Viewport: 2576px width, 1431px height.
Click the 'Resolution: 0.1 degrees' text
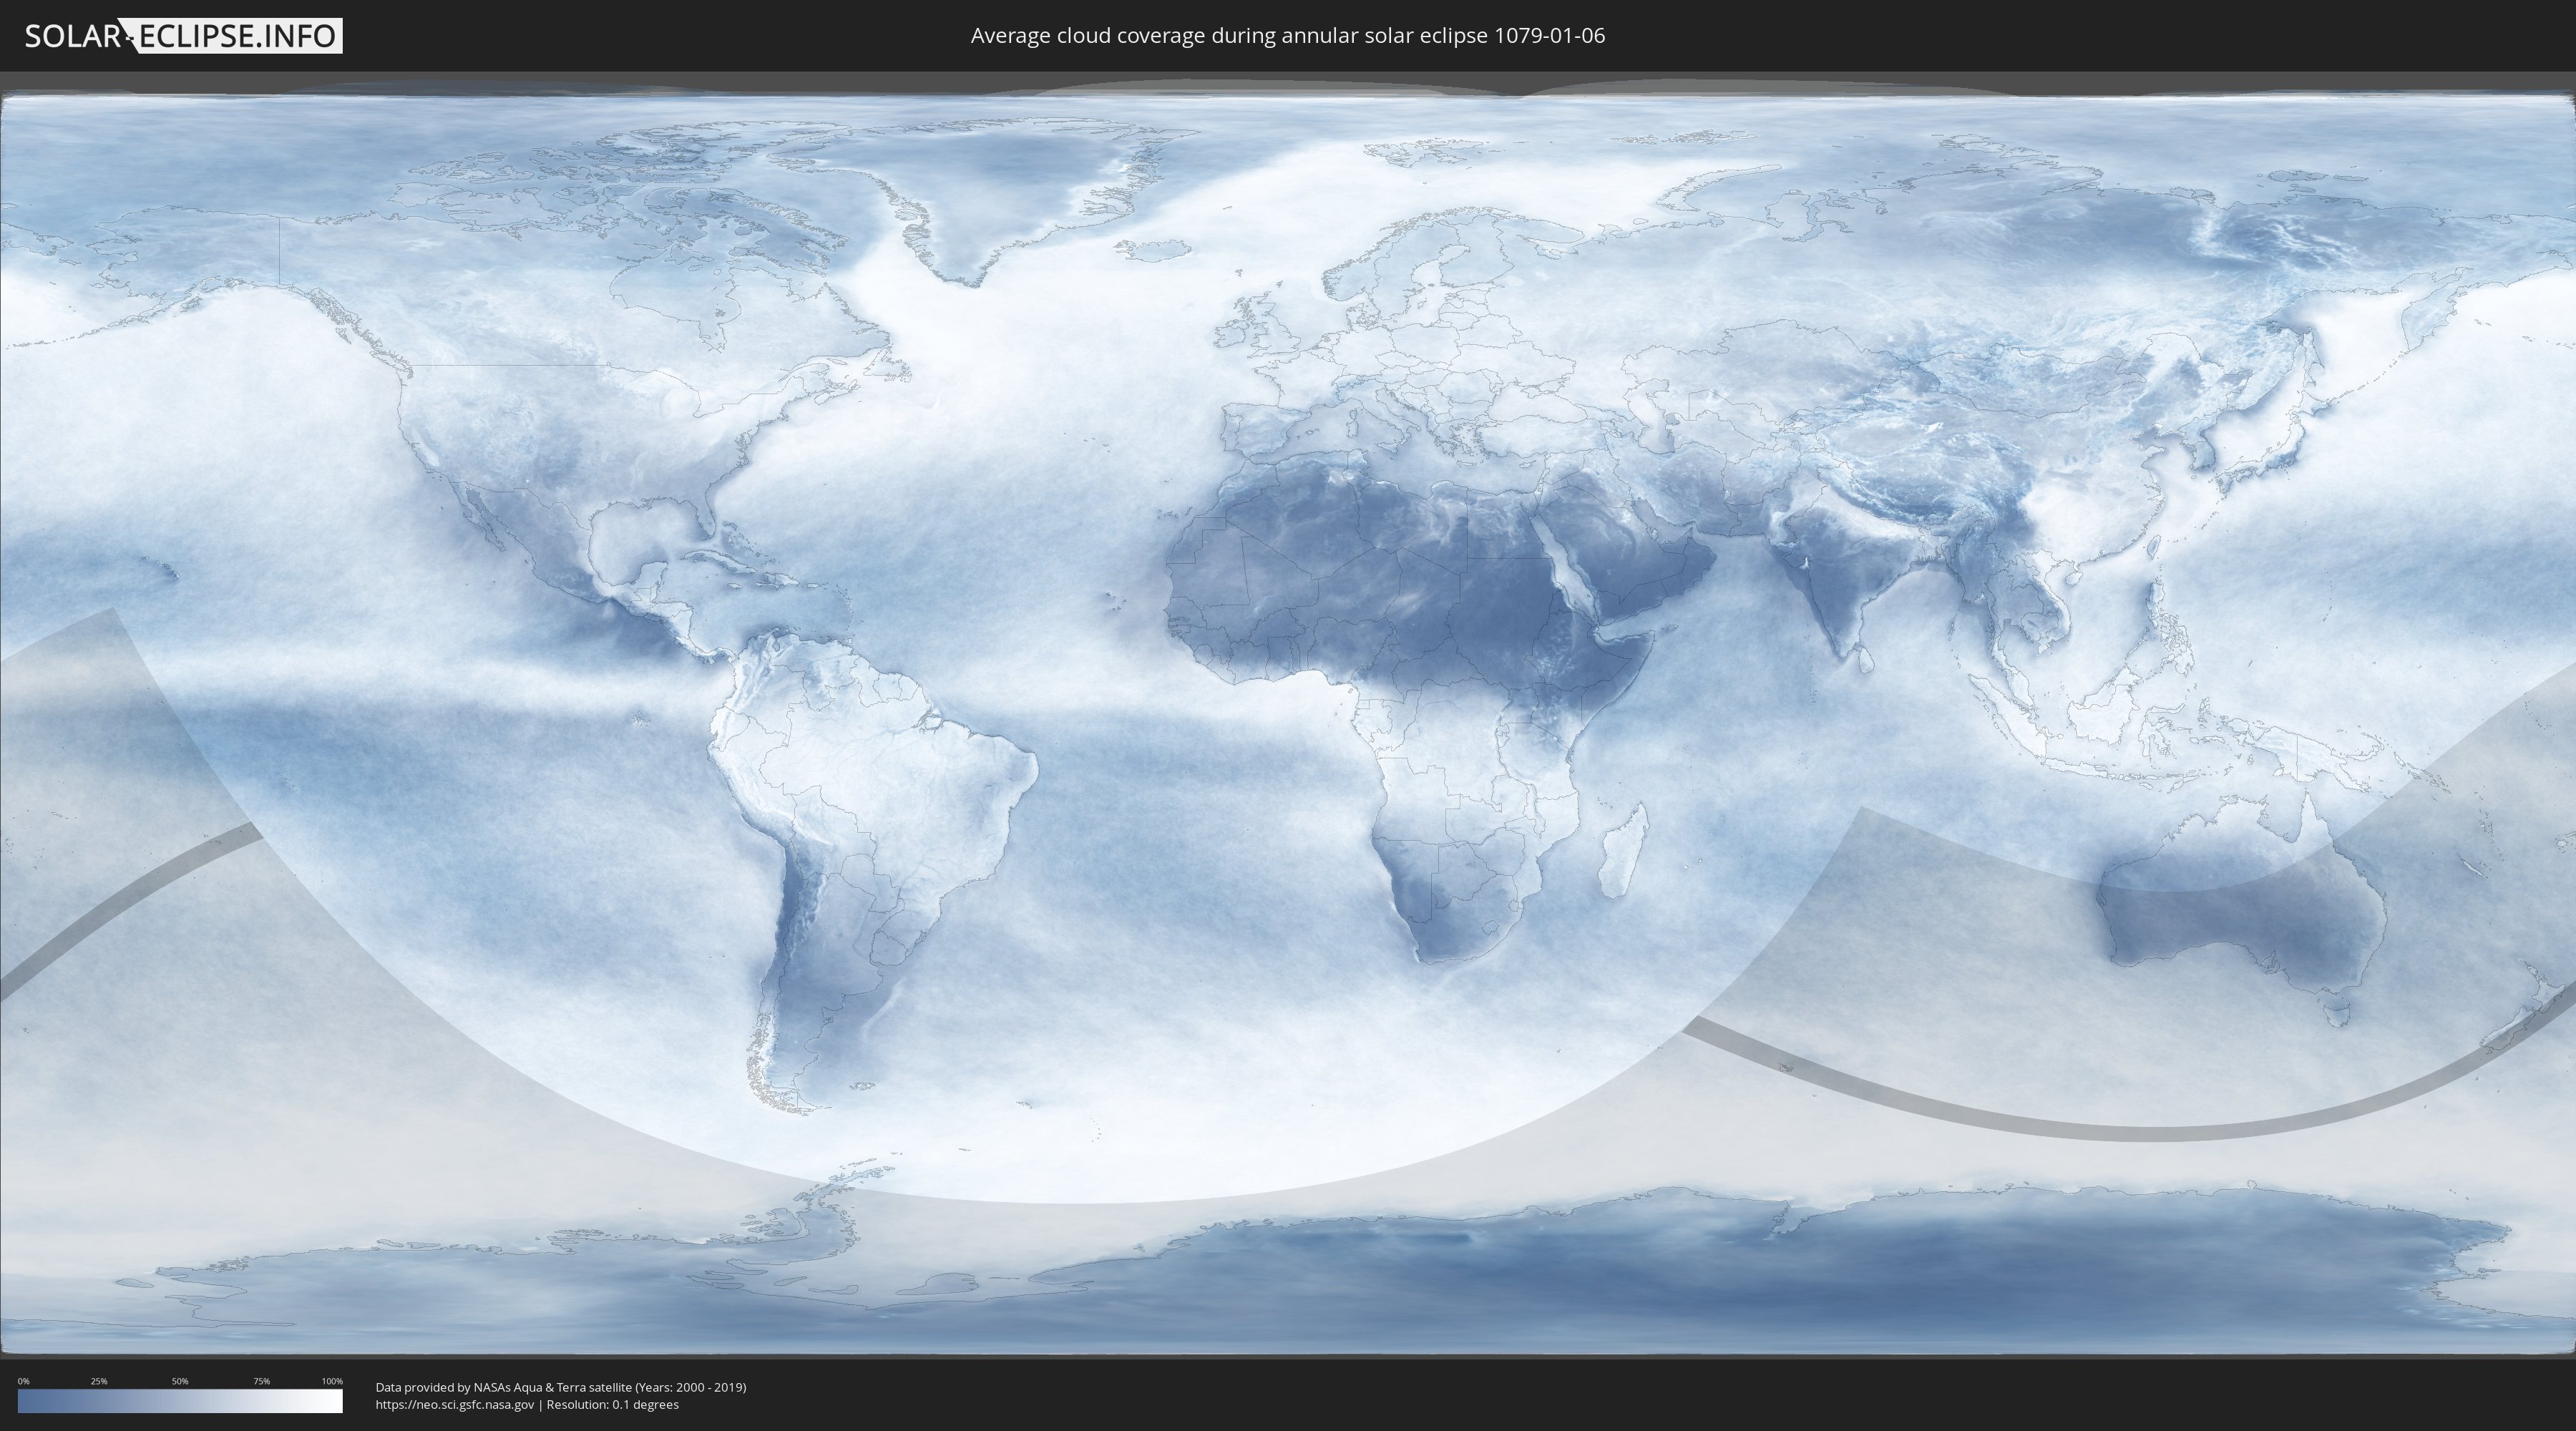coord(612,1405)
